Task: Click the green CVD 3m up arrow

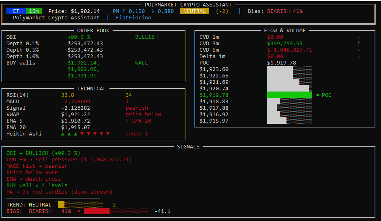Action: click(x=359, y=44)
